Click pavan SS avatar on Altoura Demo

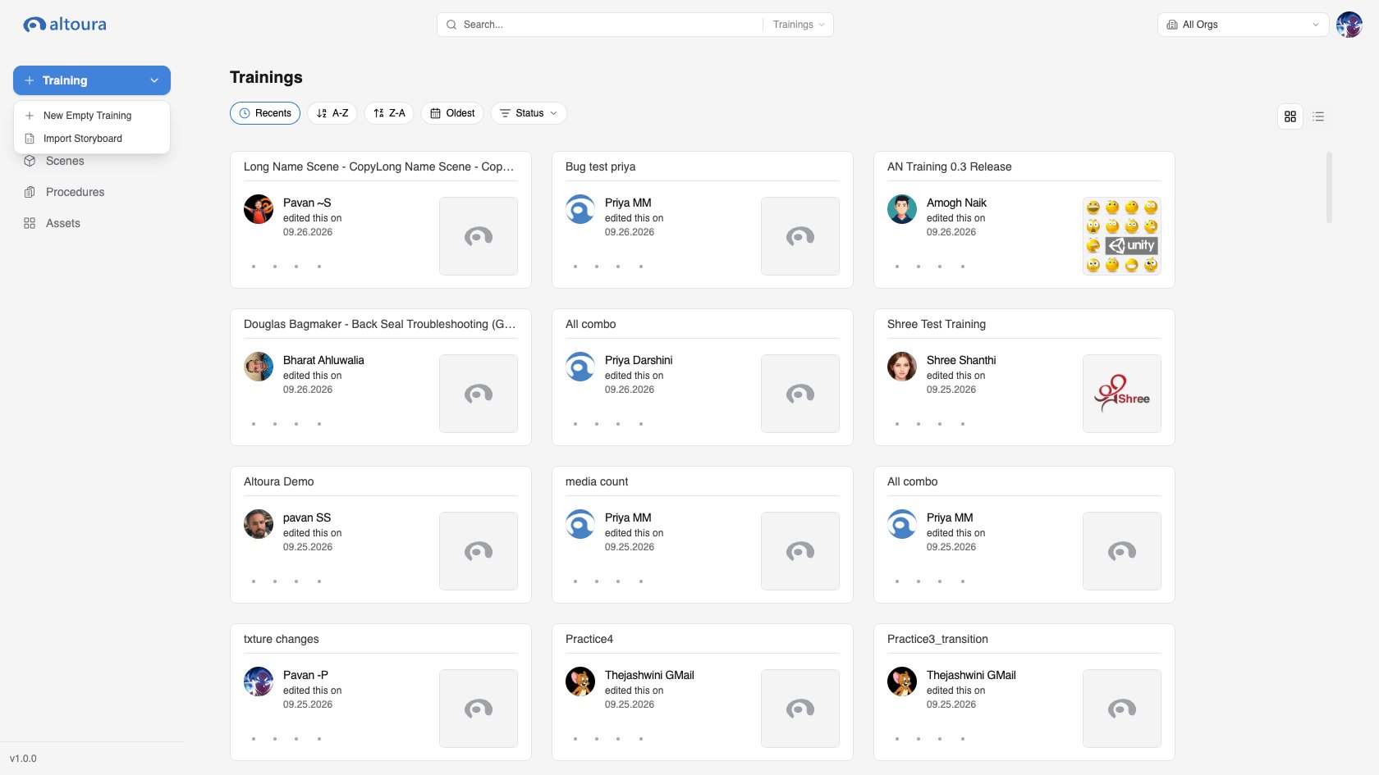point(259,524)
